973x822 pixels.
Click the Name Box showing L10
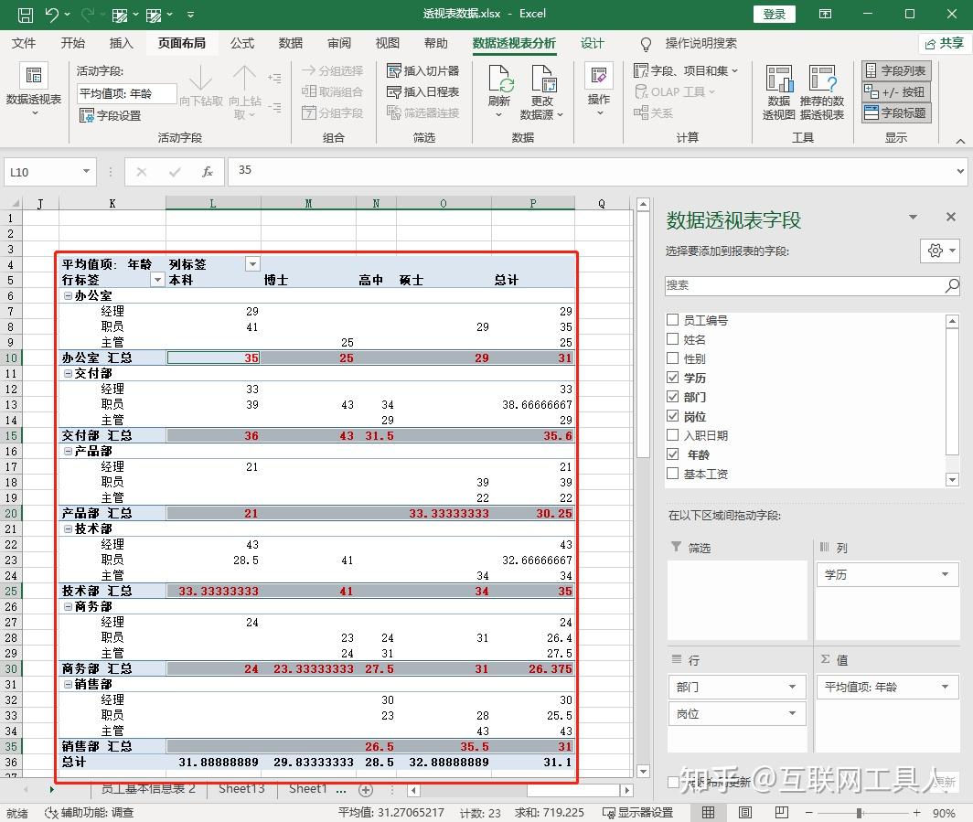tap(42, 171)
